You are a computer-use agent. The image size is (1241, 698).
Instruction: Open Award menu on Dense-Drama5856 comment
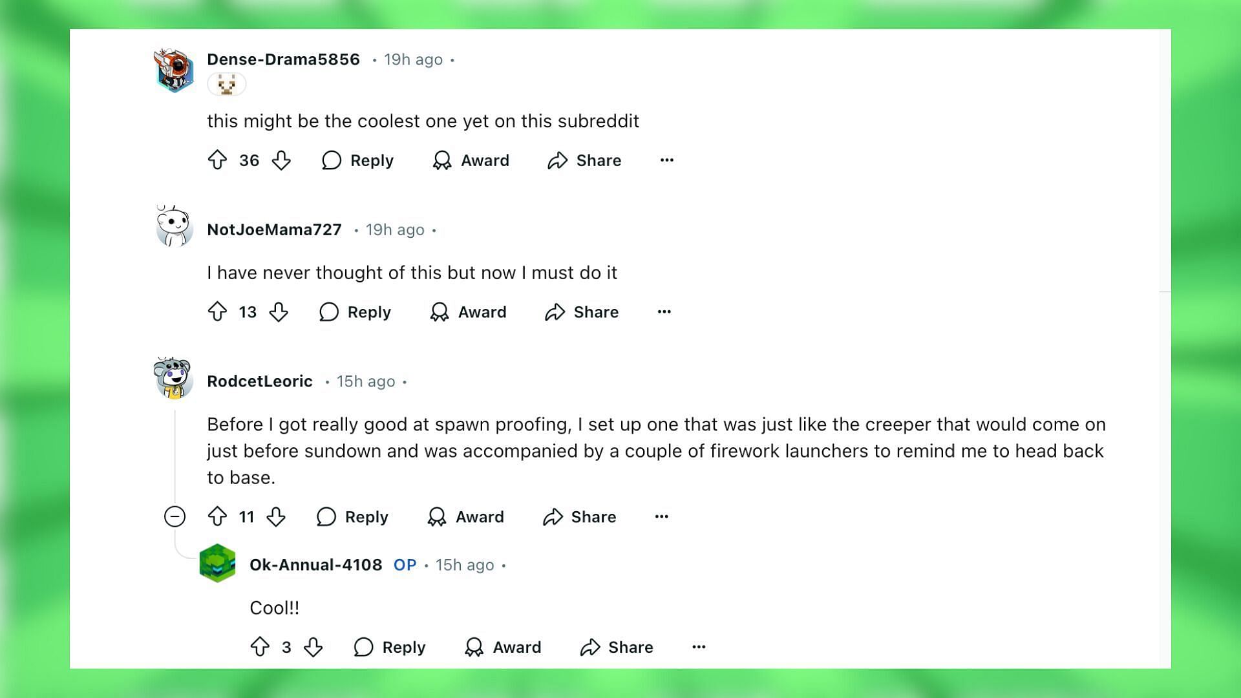point(470,160)
